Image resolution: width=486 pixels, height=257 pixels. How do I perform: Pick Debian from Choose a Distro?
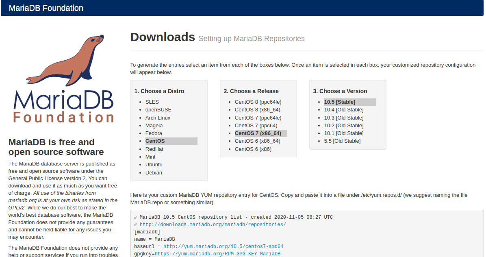click(154, 172)
